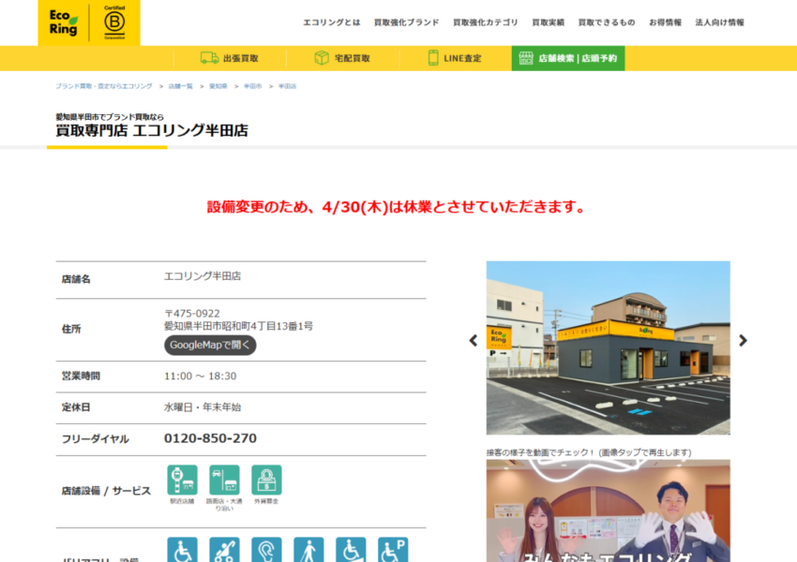Open the 買取実績 menu item
This screenshot has width=797, height=562.
(548, 22)
